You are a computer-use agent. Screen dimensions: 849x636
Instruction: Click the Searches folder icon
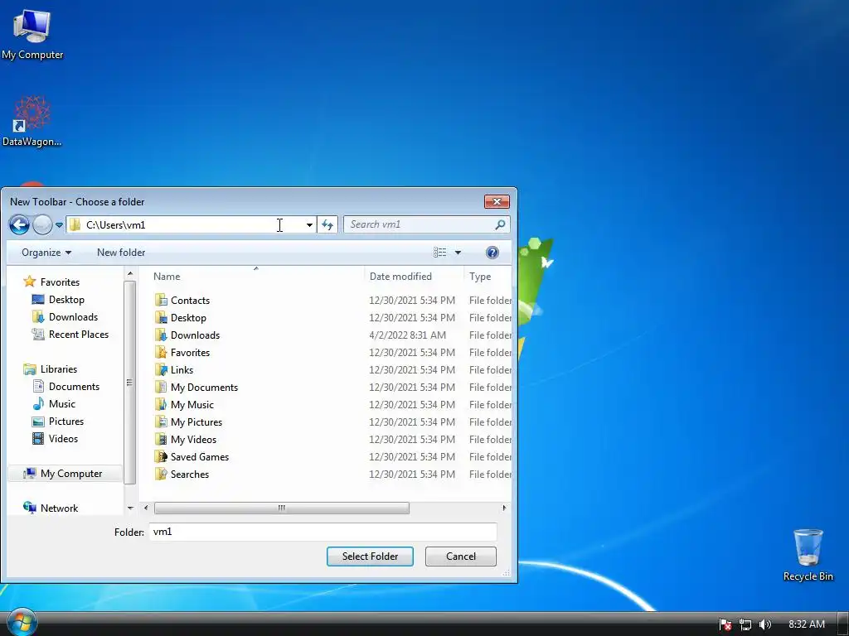161,475
